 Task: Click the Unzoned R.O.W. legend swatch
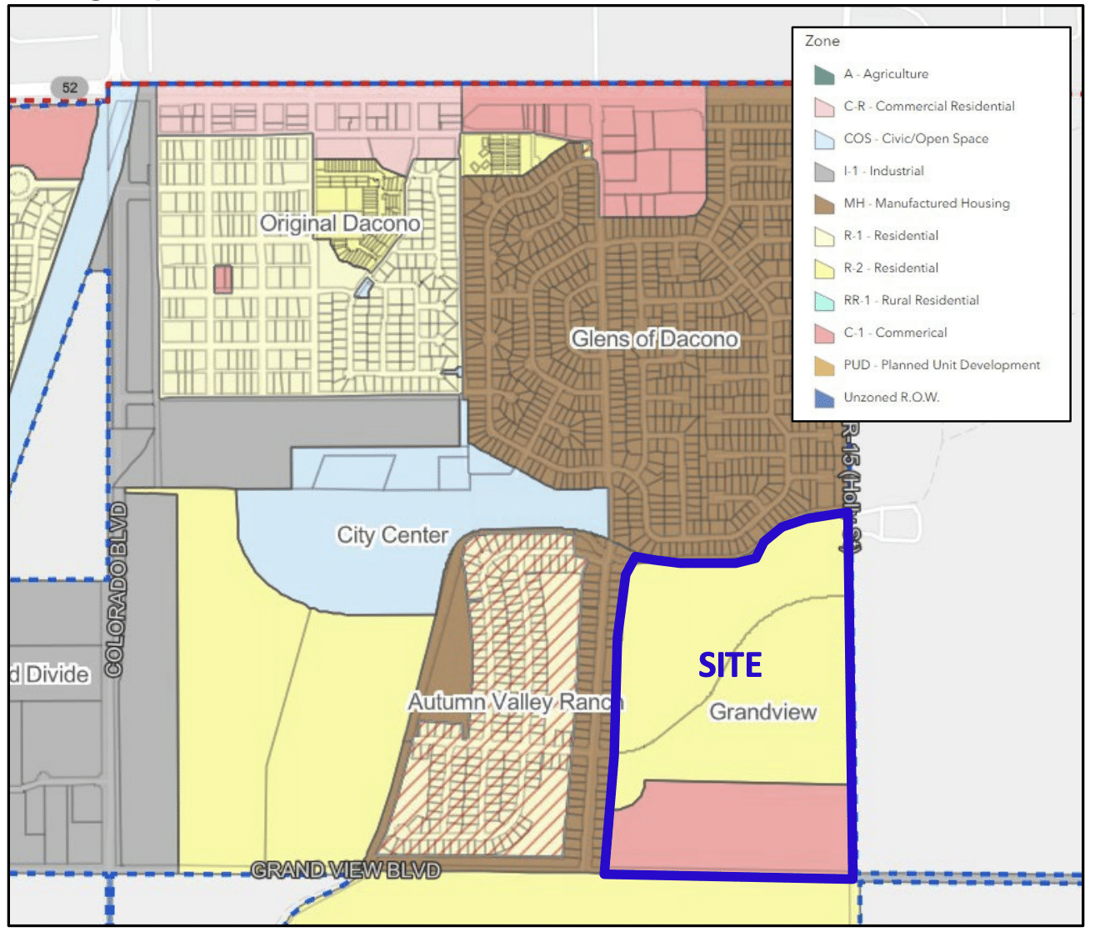824,398
